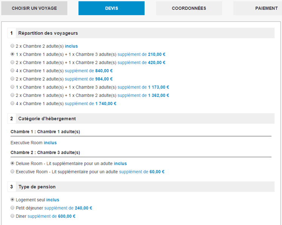Select the 2 x Chambre 2 adultes inclus option

(x=12, y=46)
